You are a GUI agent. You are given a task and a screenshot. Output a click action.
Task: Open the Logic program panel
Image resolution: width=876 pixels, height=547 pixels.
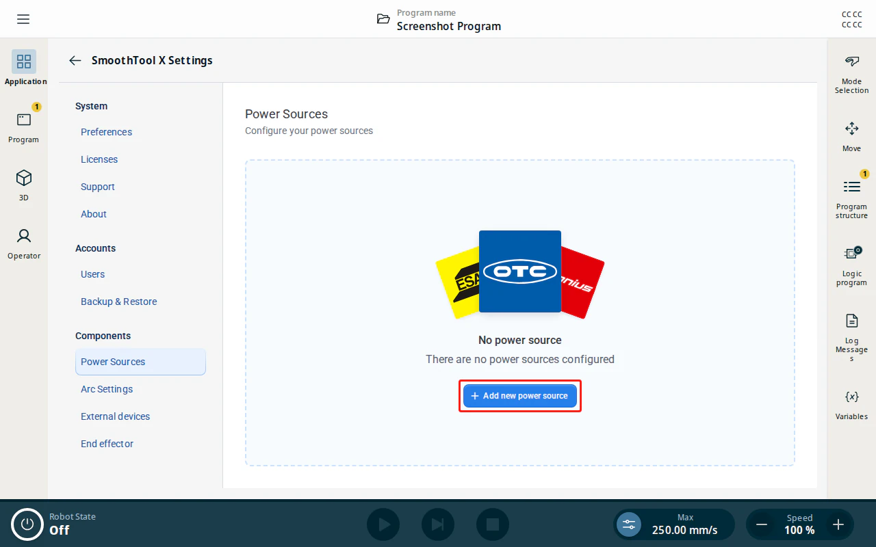point(851,265)
